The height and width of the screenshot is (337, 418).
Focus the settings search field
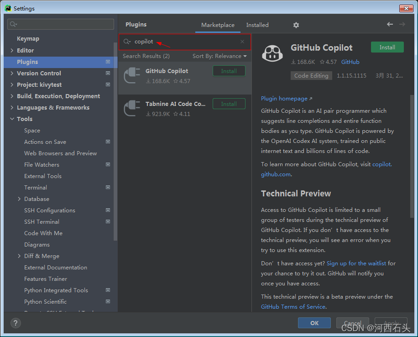click(61, 24)
